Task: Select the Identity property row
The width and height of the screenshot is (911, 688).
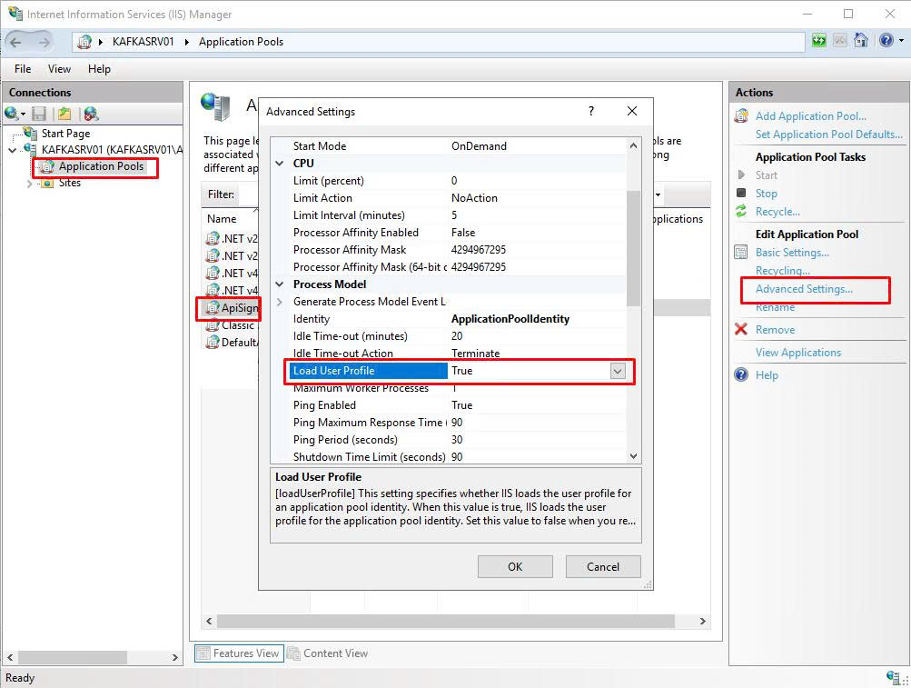Action: [x=457, y=319]
